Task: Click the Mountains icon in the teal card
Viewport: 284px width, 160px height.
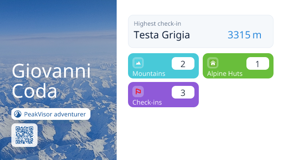Action: [138, 63]
